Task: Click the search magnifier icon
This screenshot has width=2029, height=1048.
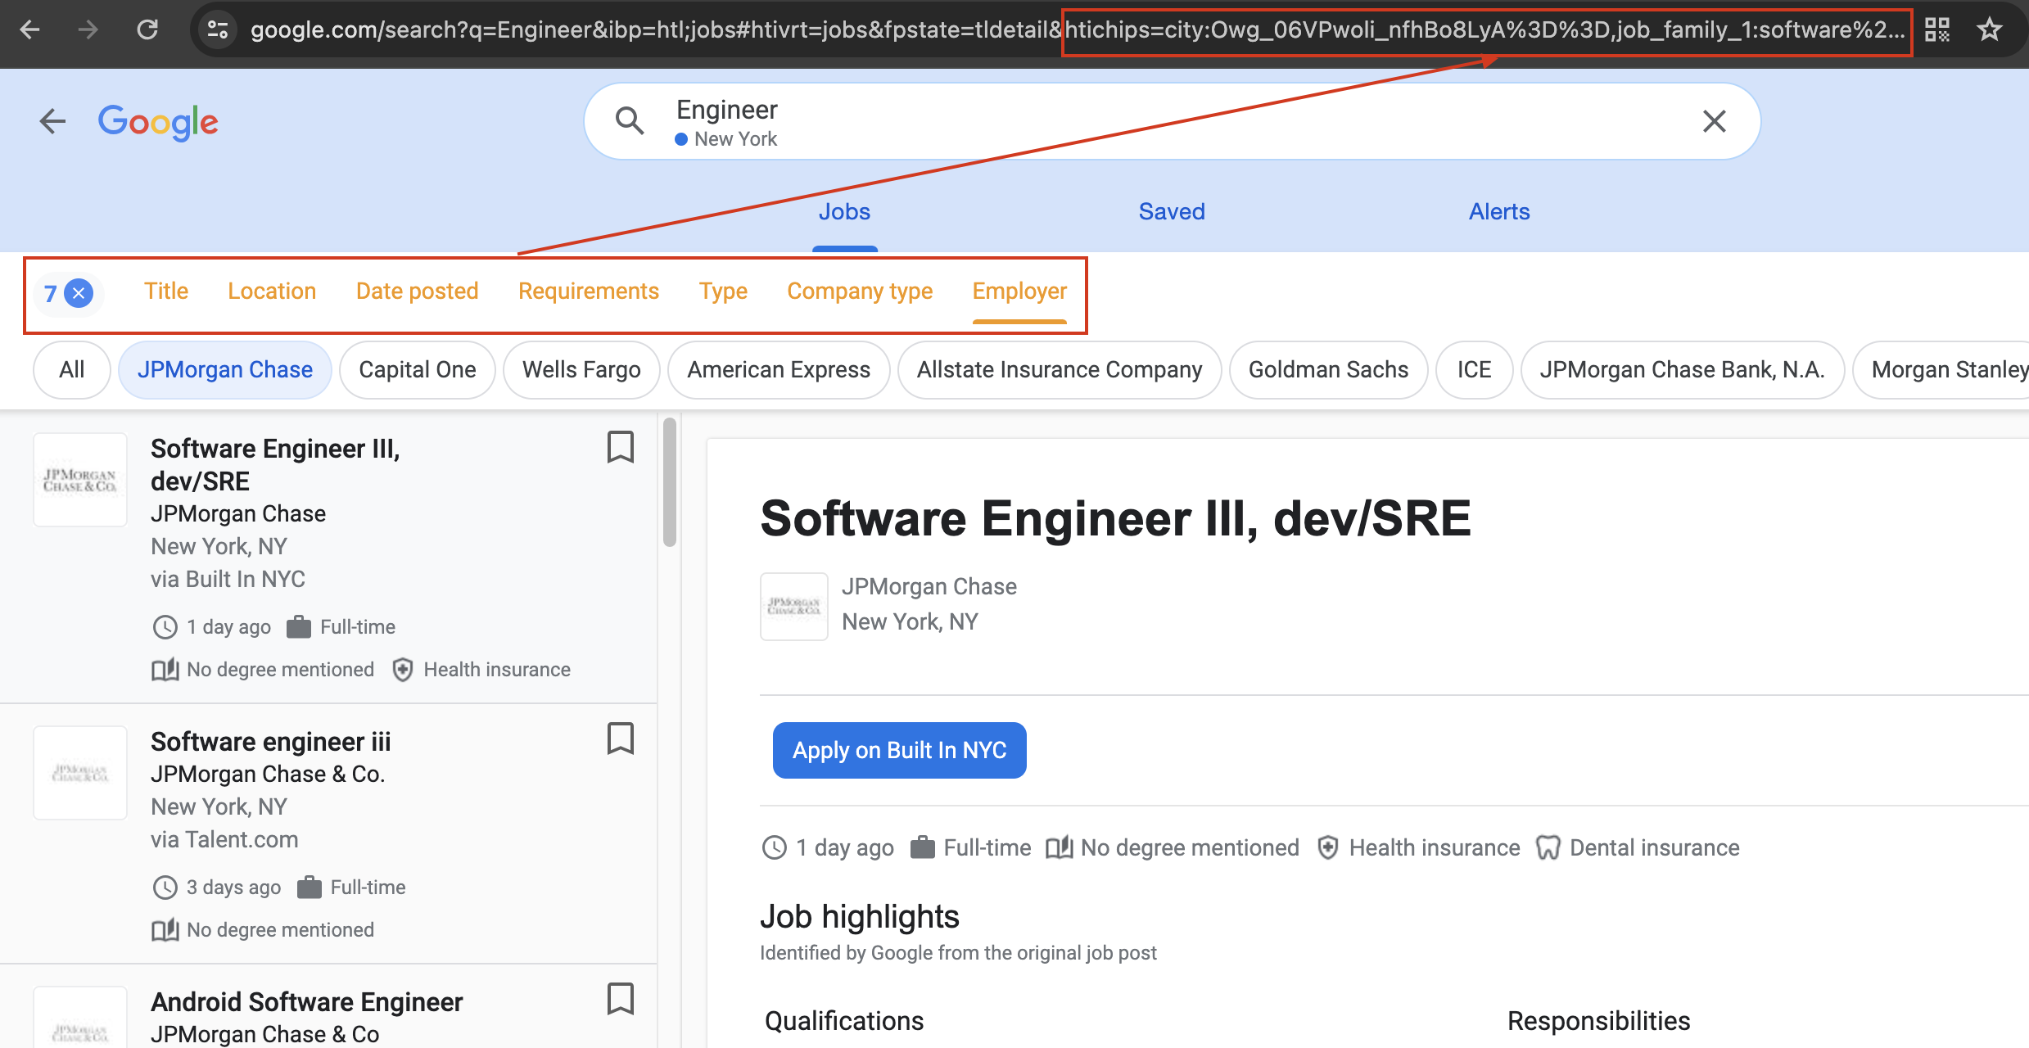Action: tap(629, 121)
